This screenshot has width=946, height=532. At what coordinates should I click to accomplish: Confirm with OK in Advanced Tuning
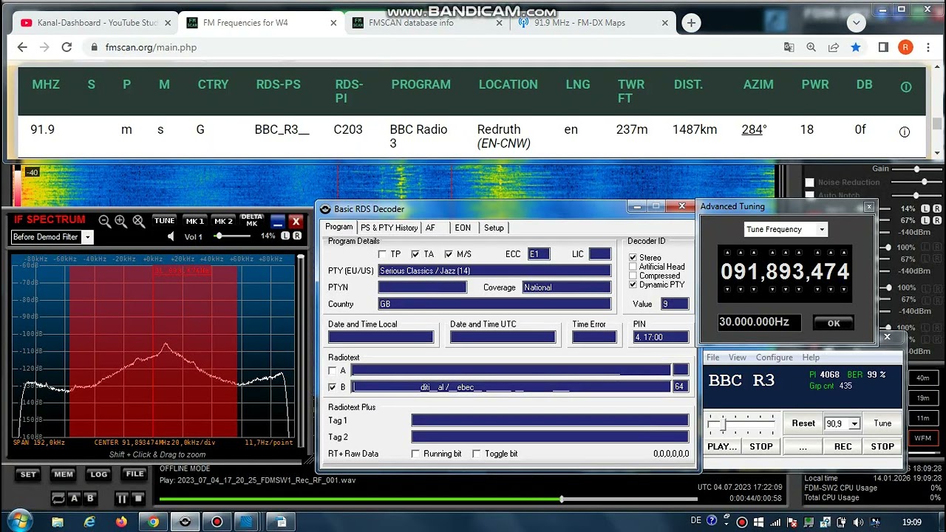(x=834, y=323)
